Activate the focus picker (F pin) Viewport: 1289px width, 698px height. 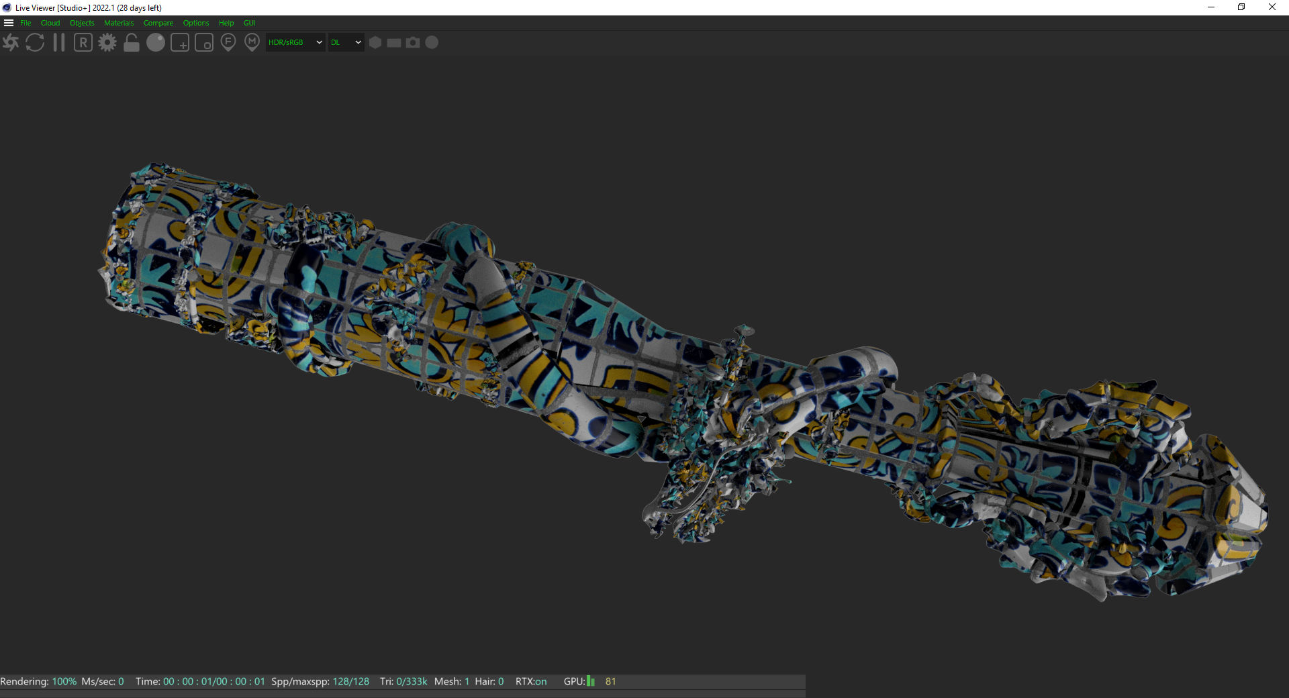228,43
